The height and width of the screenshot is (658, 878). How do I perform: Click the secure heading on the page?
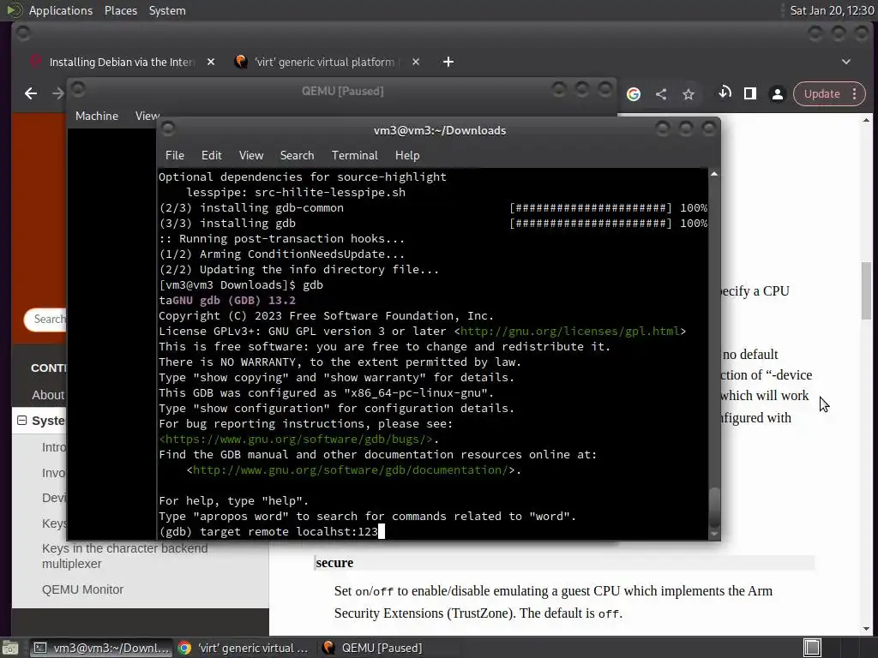pyautogui.click(x=334, y=563)
